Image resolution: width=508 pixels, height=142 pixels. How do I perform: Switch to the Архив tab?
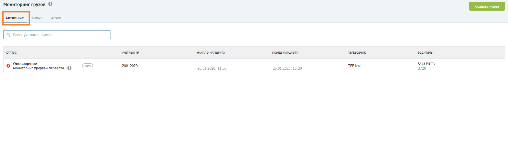[x=56, y=18]
